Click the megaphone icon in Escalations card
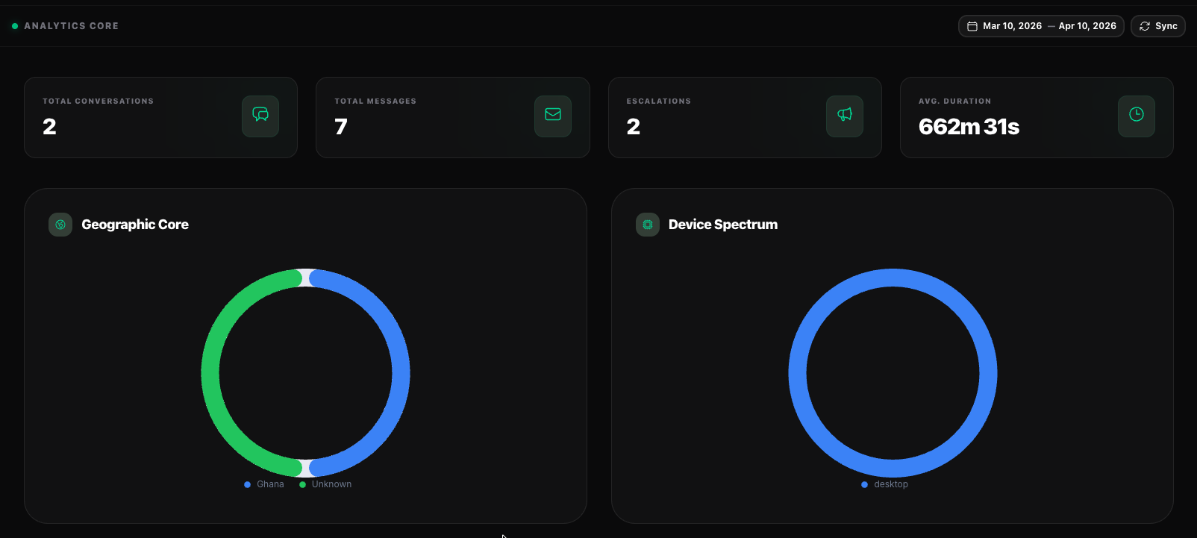This screenshot has height=538, width=1197. coord(845,114)
